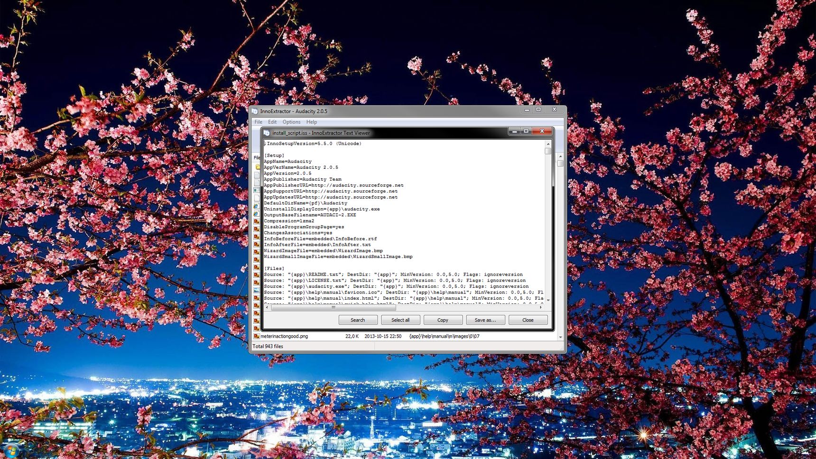Image resolution: width=816 pixels, height=459 pixels.
Task: Click the main file list scroll up arrow
Action: click(560, 156)
